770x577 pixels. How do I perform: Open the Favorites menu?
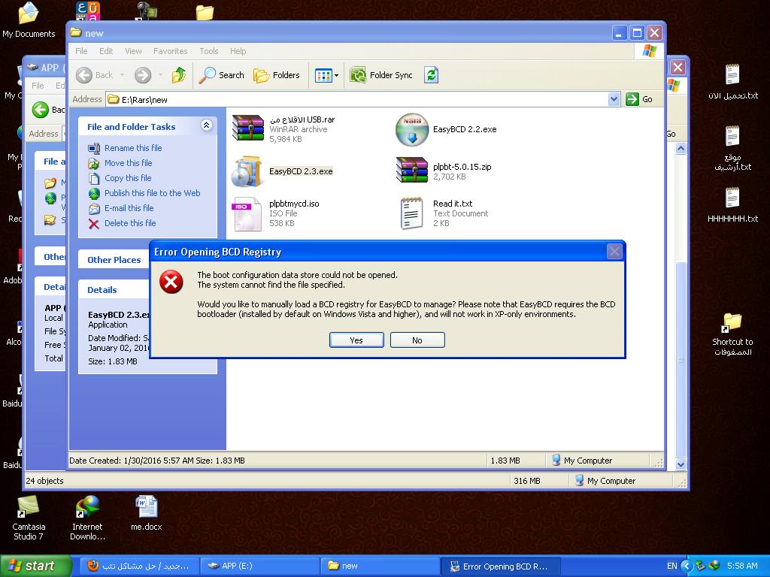(x=170, y=51)
